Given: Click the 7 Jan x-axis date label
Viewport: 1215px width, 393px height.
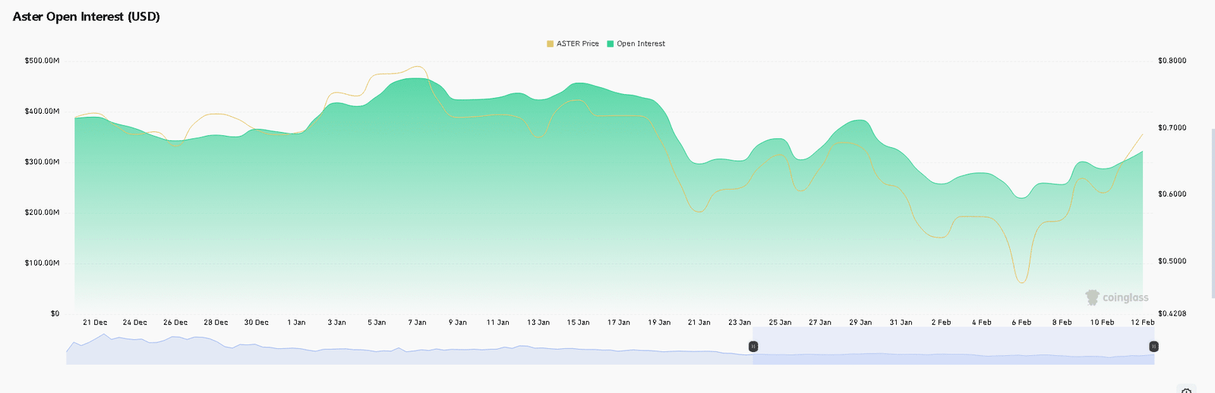Looking at the screenshot, I should tap(417, 322).
